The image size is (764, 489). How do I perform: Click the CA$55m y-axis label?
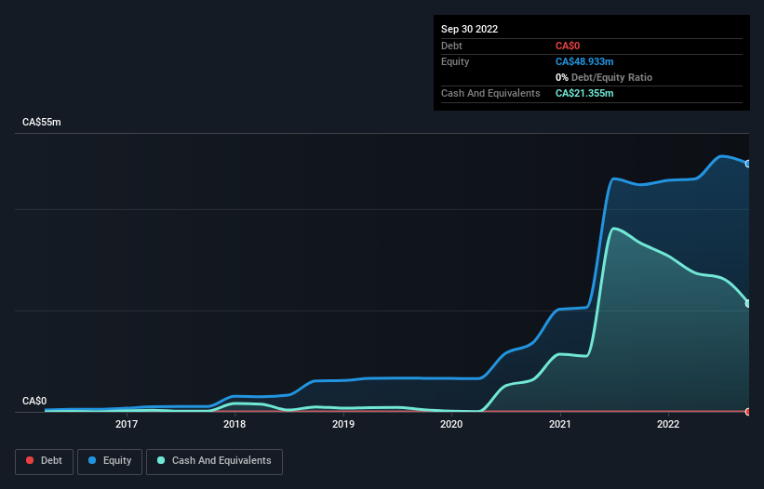pos(42,122)
